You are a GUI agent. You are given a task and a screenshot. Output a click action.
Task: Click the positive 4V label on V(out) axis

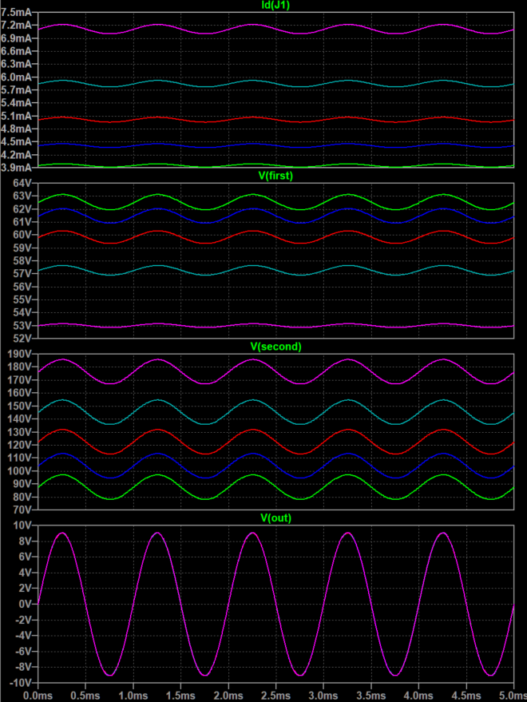pyautogui.click(x=25, y=573)
